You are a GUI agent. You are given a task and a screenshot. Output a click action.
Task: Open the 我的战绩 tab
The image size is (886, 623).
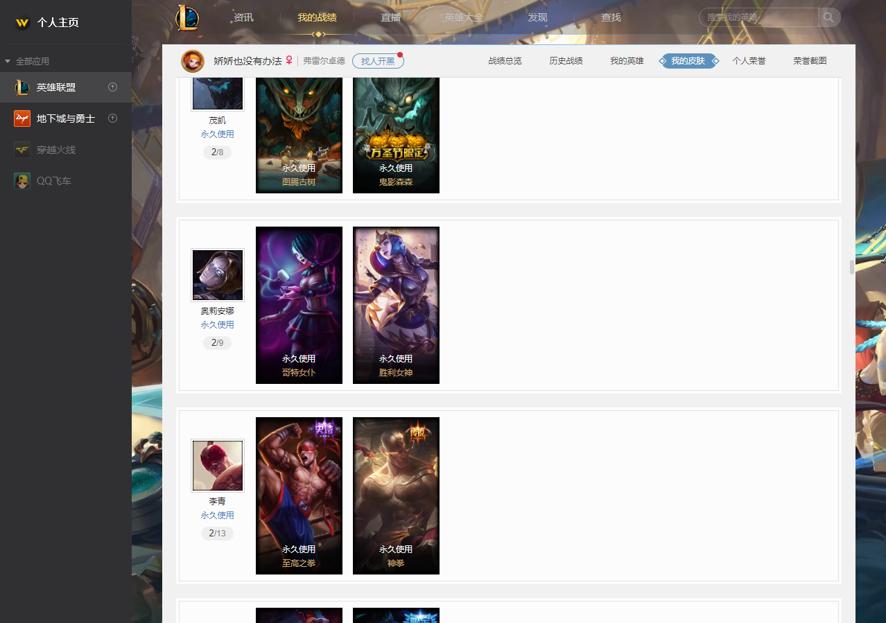pyautogui.click(x=317, y=17)
